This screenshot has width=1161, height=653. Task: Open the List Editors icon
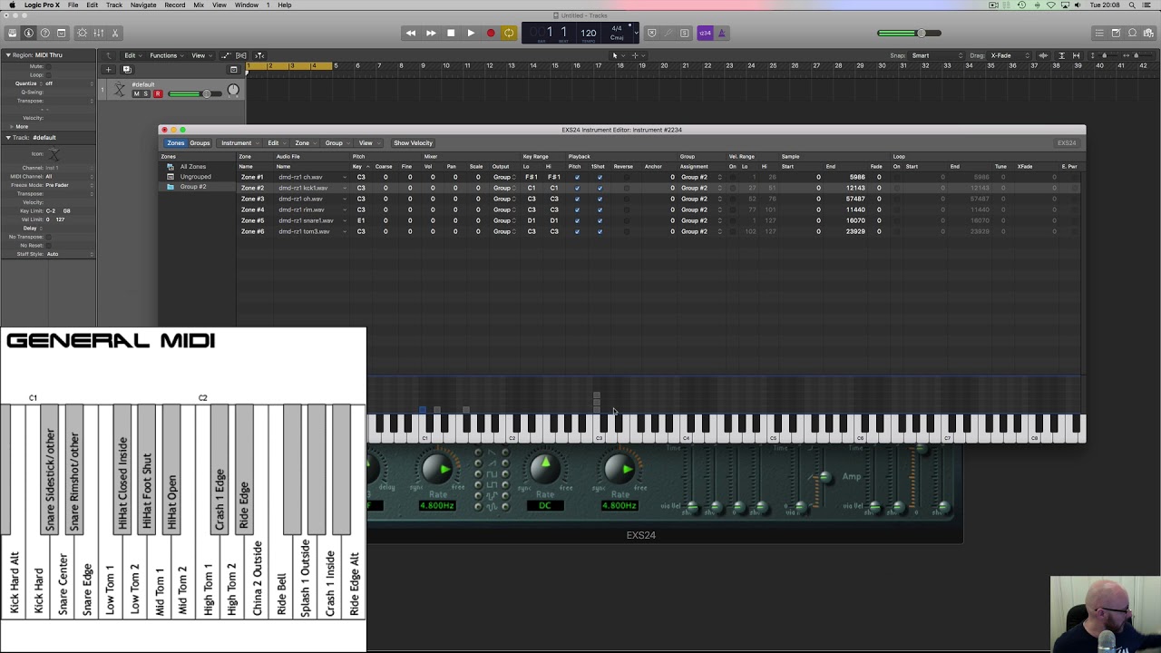pyautogui.click(x=1099, y=34)
